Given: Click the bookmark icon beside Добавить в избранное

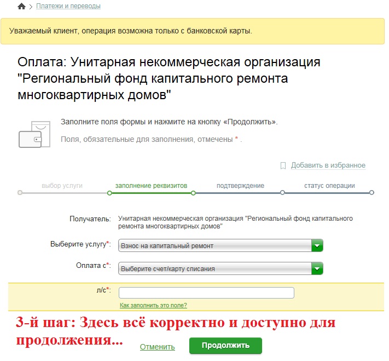Looking at the screenshot, I should [283, 165].
